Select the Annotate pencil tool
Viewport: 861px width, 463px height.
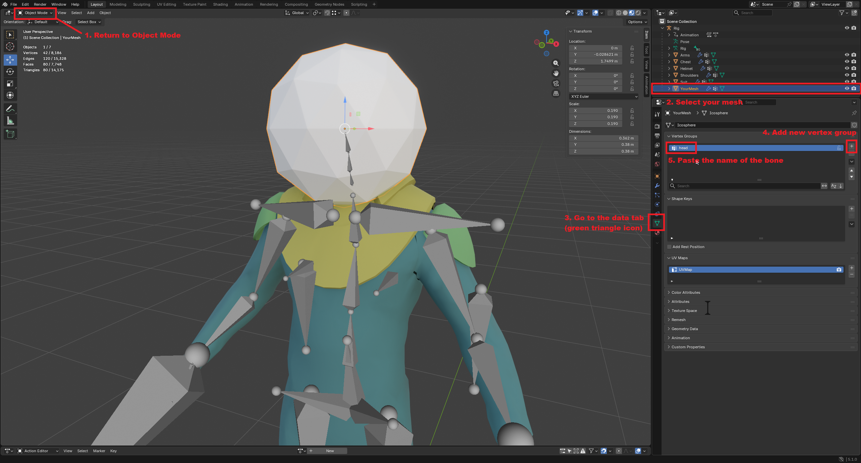(x=10, y=109)
